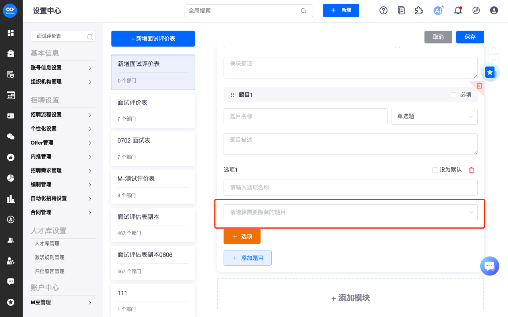Check the 设为默认 box for 选项1
The image size is (508, 317).
click(x=435, y=170)
